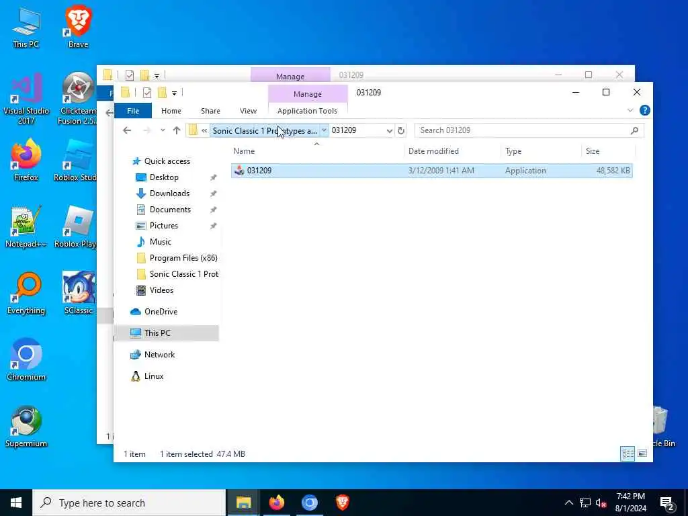
Task: Sort by Size column header
Action: pos(607,151)
